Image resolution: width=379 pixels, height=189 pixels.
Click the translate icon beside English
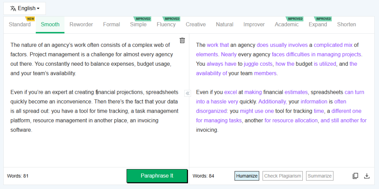(13, 8)
